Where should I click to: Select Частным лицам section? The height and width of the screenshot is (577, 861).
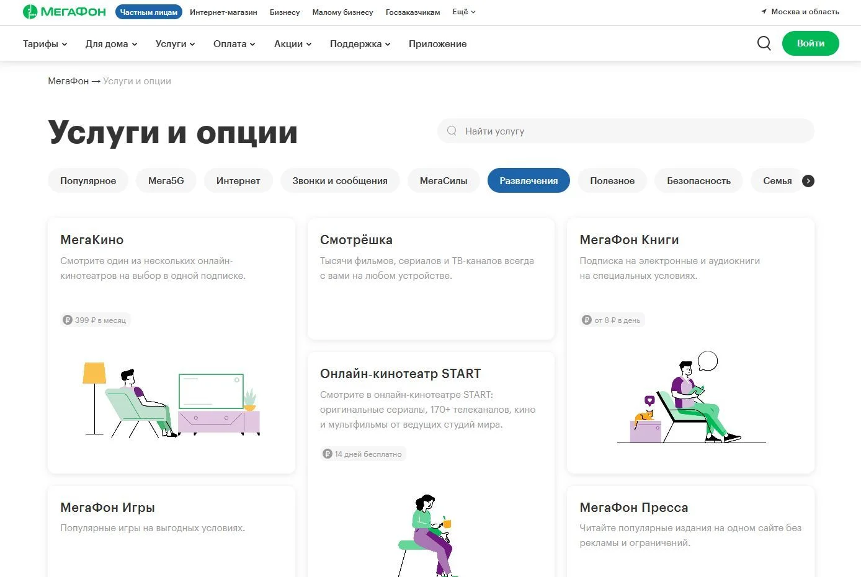[149, 12]
